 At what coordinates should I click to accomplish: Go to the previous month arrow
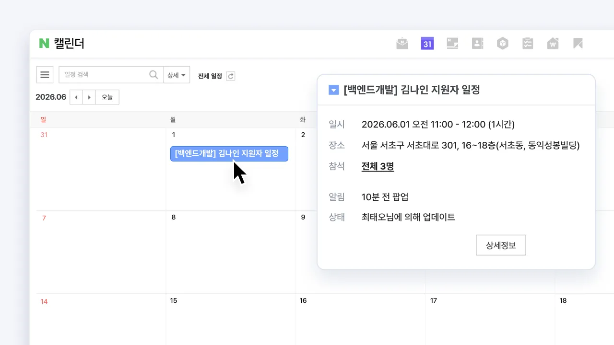click(x=76, y=97)
